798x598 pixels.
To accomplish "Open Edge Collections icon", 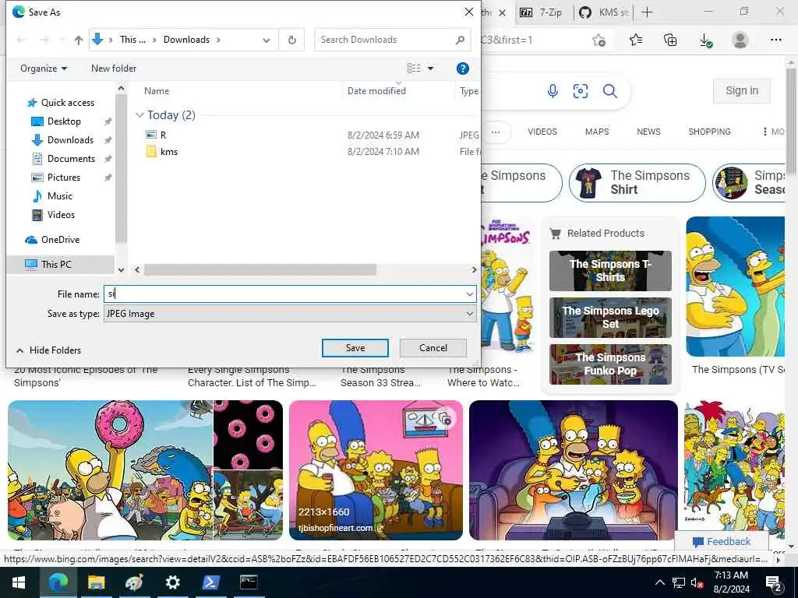I will coord(670,40).
